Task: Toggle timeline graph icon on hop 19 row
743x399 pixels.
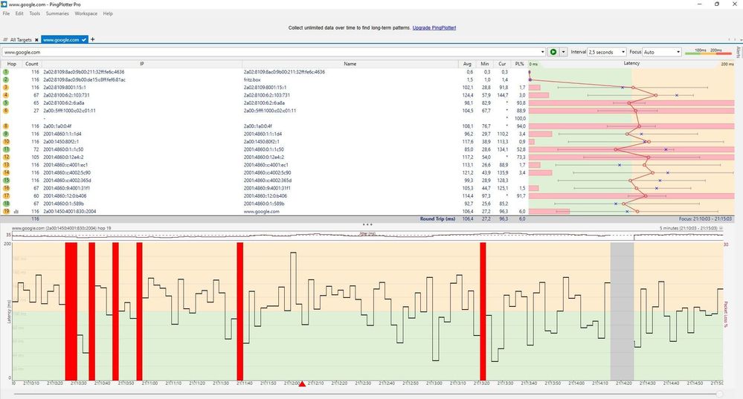Action: pyautogui.click(x=16, y=212)
